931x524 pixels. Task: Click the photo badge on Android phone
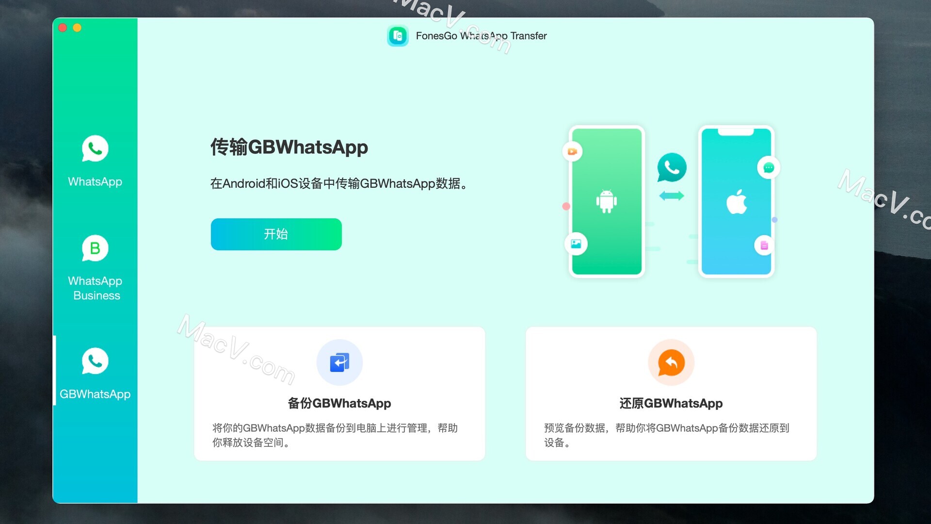(576, 244)
